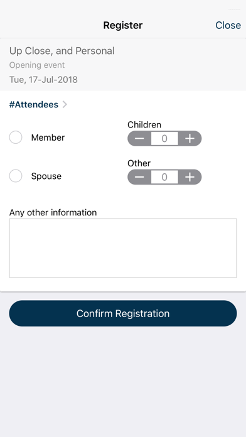
Task: Tap the Register header title
Action: tap(123, 25)
